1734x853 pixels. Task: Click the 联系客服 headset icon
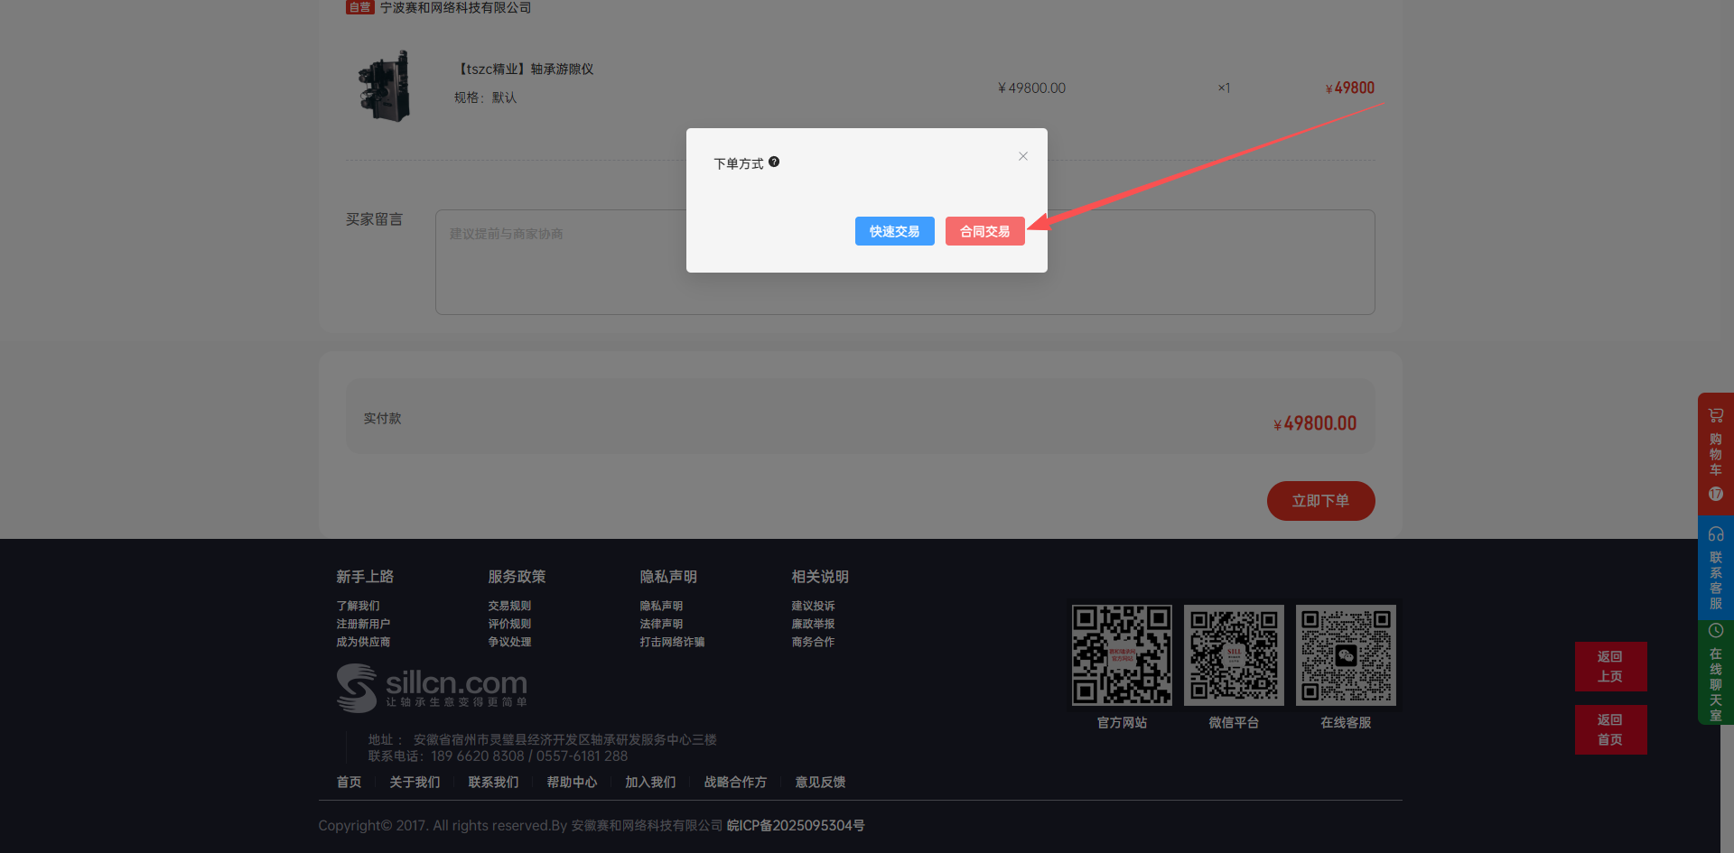point(1715,534)
